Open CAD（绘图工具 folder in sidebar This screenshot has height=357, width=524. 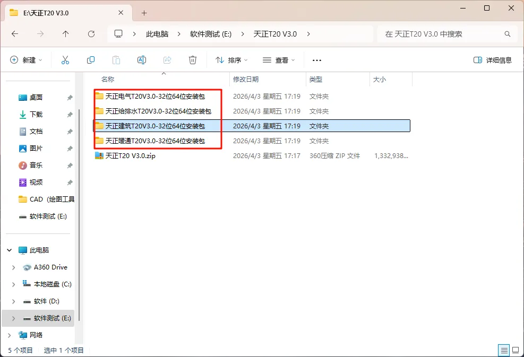[46, 199]
